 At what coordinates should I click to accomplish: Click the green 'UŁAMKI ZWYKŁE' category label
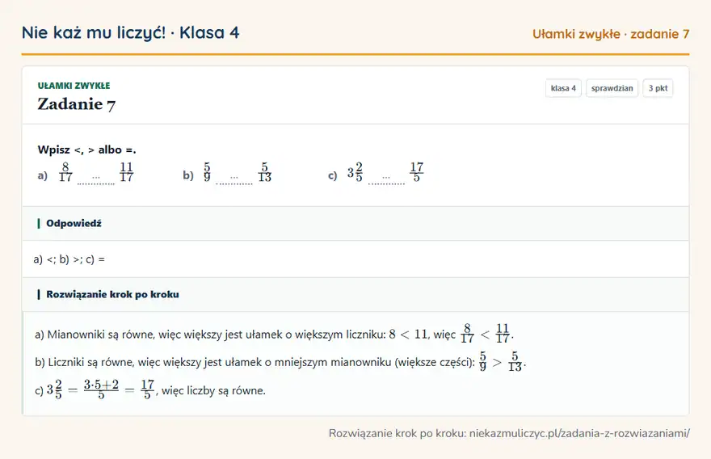pos(74,86)
